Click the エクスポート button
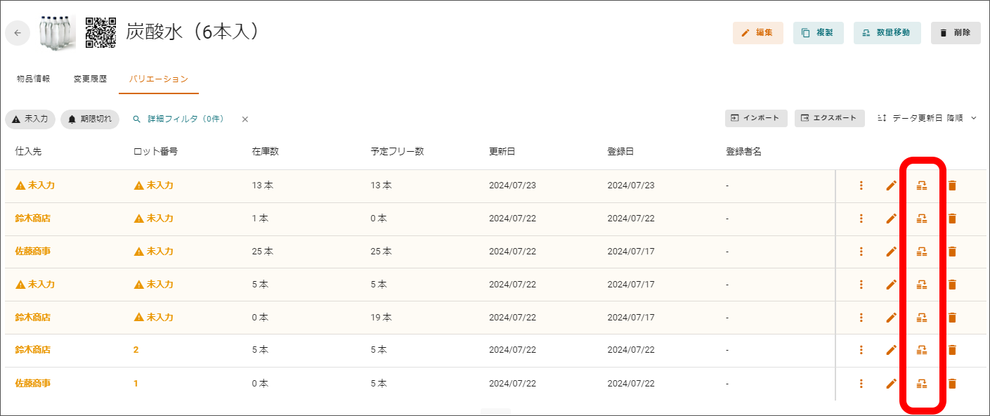This screenshot has width=990, height=416. (829, 118)
